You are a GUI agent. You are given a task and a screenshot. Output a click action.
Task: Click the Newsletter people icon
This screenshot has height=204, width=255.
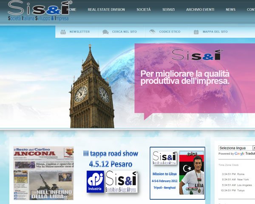click(x=63, y=32)
